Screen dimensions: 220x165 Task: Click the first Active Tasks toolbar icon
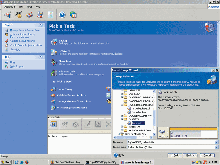click(x=53, y=124)
